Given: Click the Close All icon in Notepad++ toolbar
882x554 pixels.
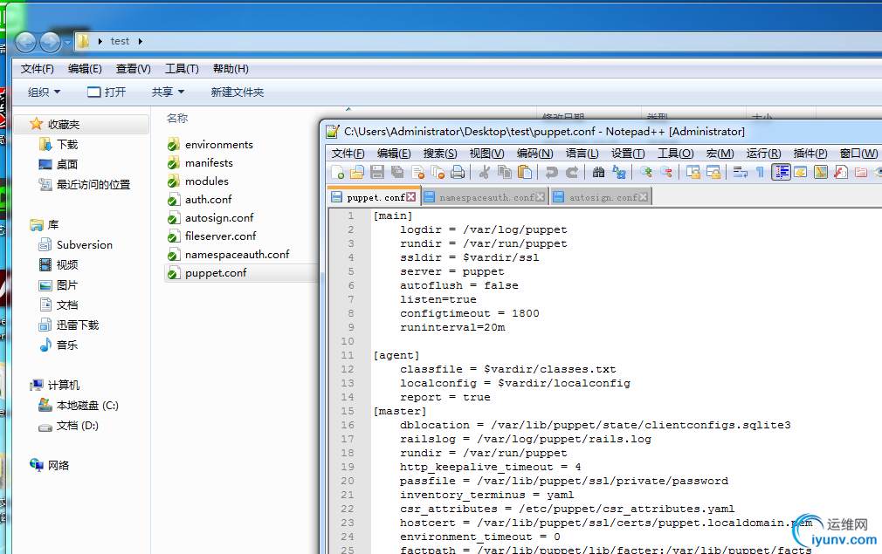Looking at the screenshot, I should (x=438, y=173).
